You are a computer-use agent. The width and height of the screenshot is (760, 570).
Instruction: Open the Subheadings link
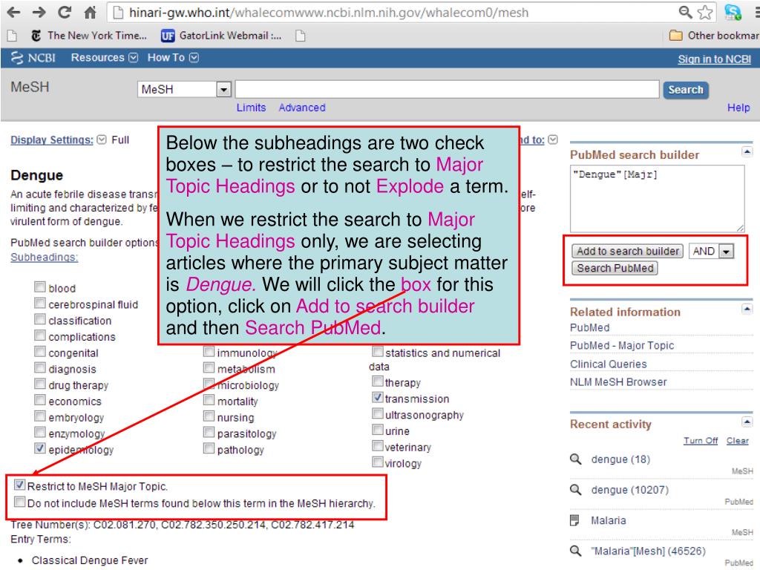click(x=44, y=257)
